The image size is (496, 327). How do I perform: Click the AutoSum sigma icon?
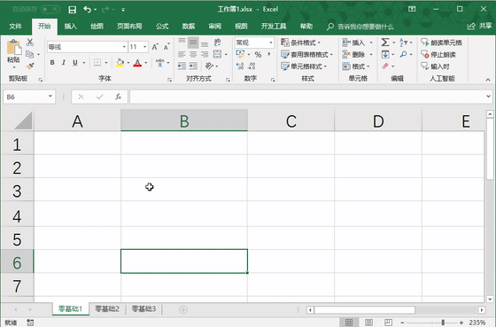click(385, 43)
